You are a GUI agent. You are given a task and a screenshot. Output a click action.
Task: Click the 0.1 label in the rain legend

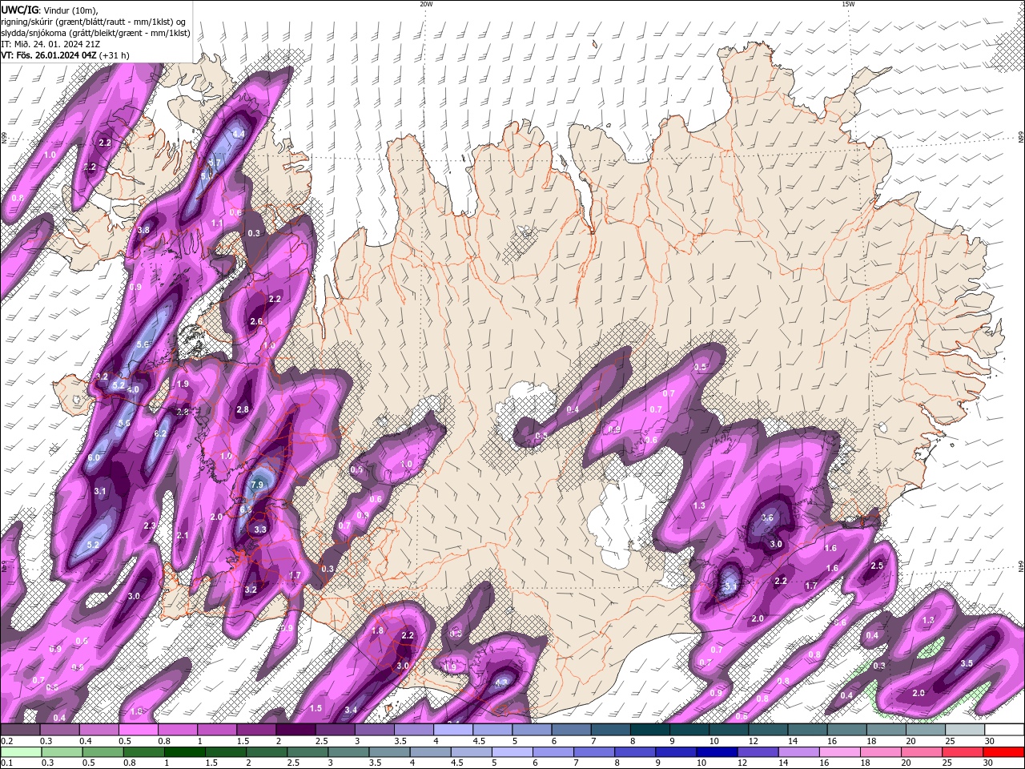pos(6,763)
